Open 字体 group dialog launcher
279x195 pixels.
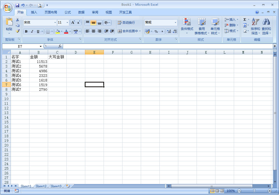80,39
